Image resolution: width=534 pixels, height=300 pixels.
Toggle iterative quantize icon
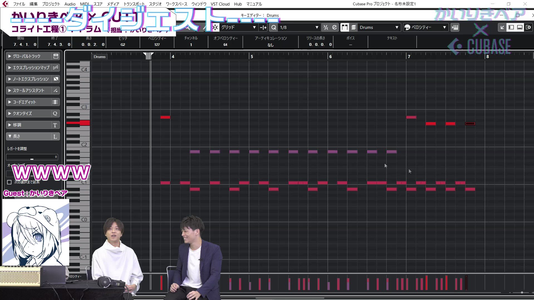point(326,27)
